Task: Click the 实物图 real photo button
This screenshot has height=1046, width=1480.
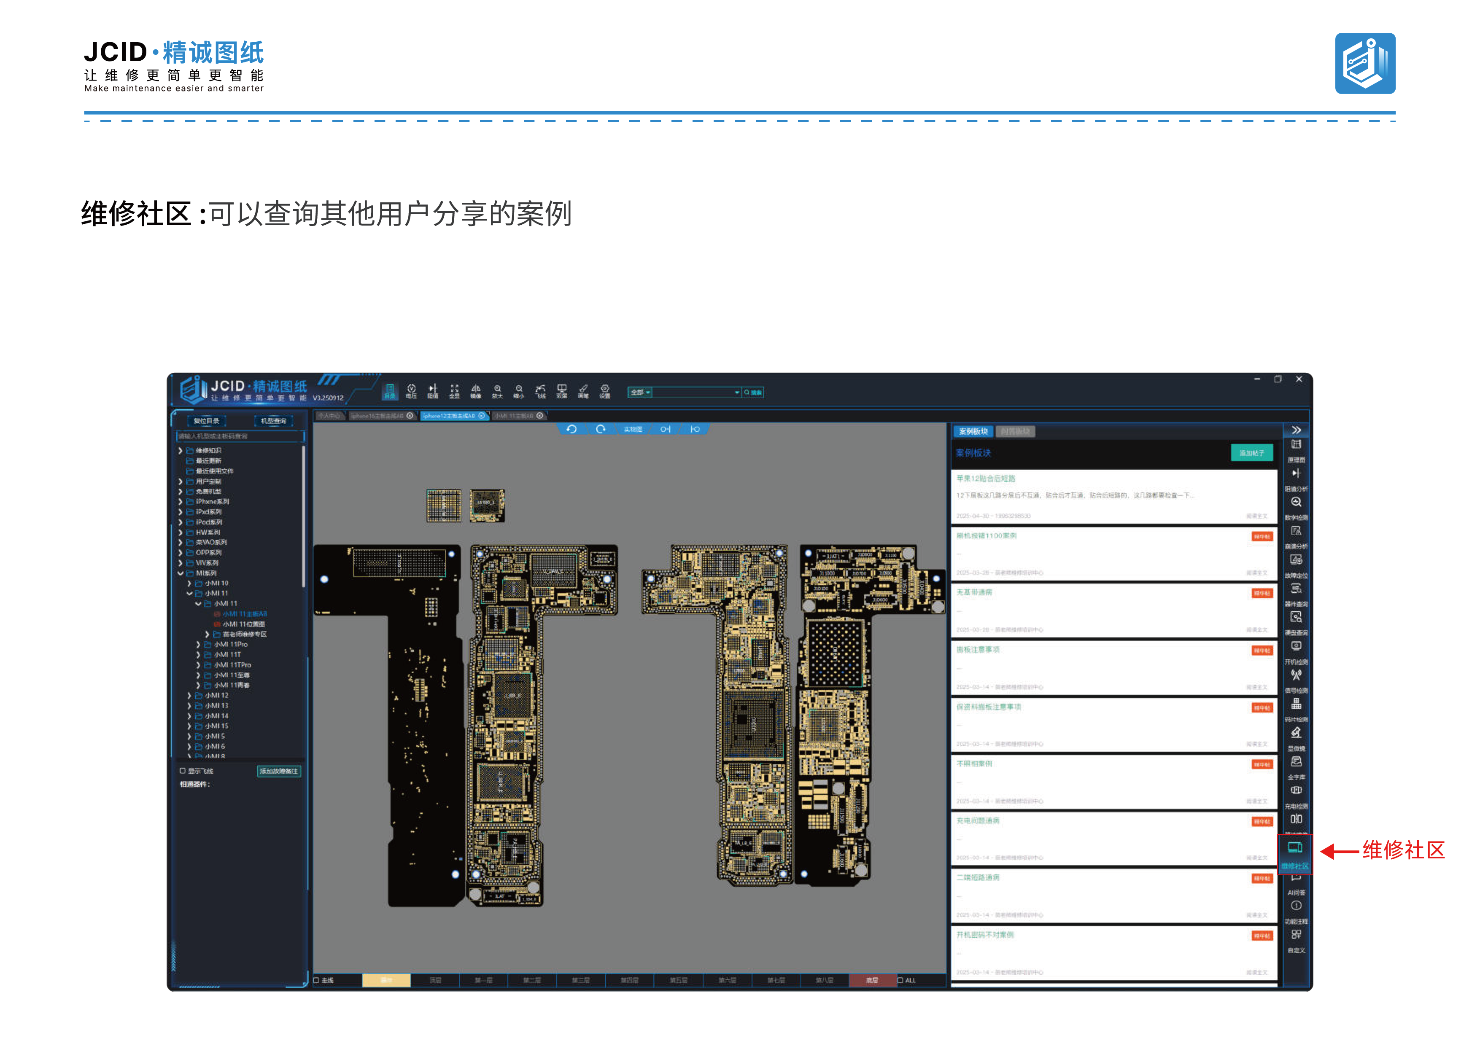Action: click(633, 429)
